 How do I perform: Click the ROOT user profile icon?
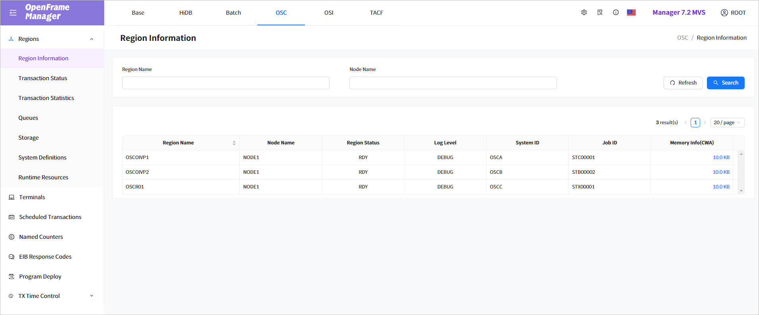[724, 13]
